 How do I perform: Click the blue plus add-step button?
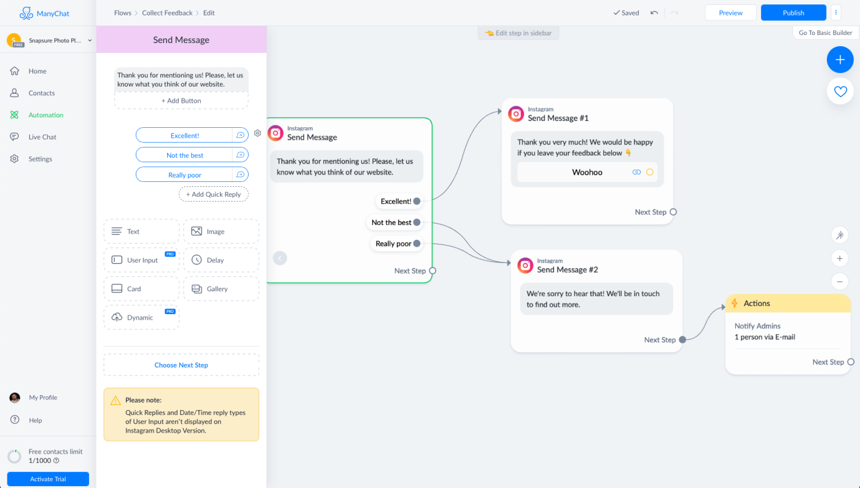click(840, 60)
